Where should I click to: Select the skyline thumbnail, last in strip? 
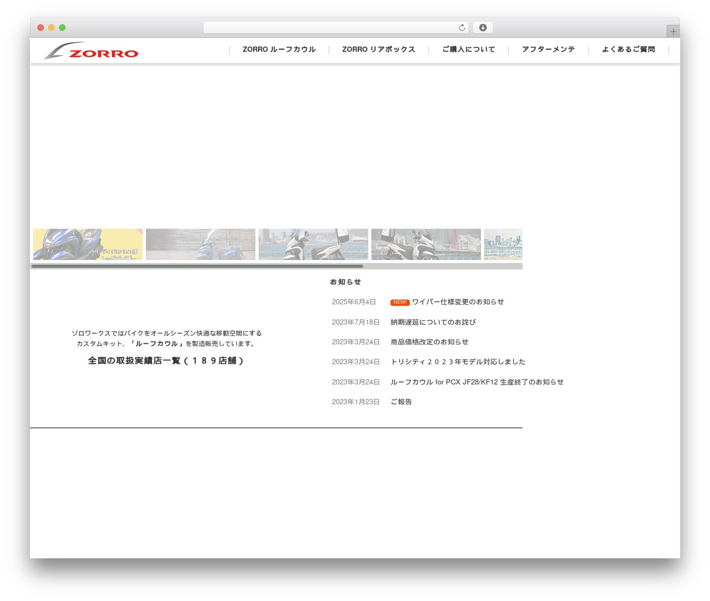click(503, 245)
